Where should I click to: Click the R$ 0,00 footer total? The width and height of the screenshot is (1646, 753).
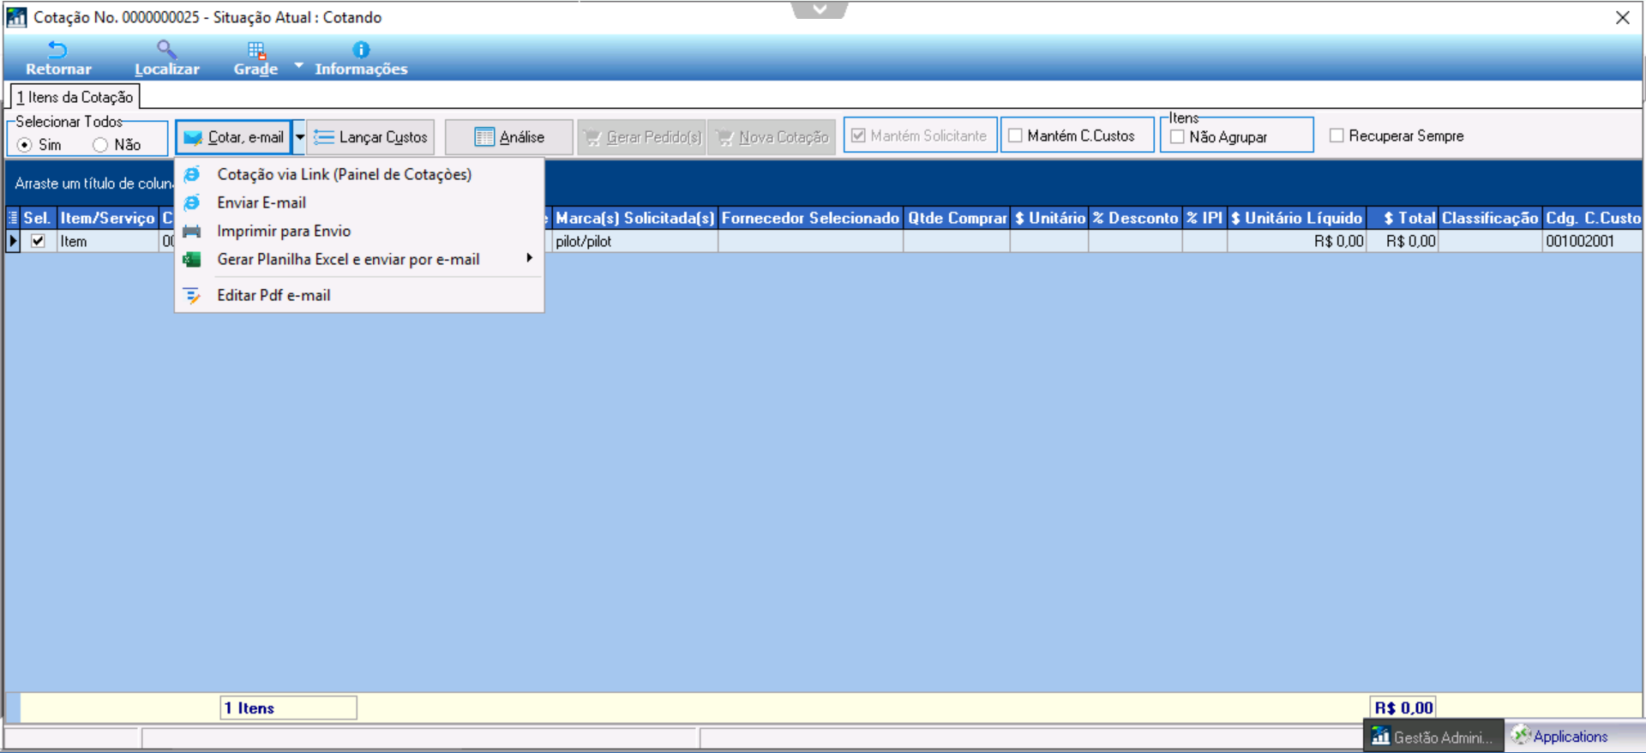click(1403, 708)
